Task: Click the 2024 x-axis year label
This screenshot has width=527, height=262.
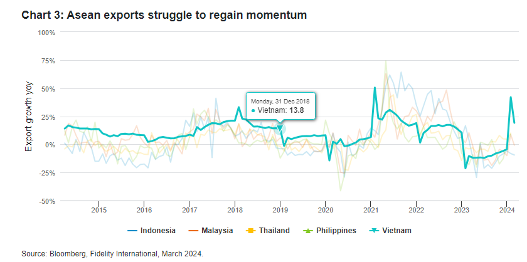Action: pyautogui.click(x=507, y=209)
